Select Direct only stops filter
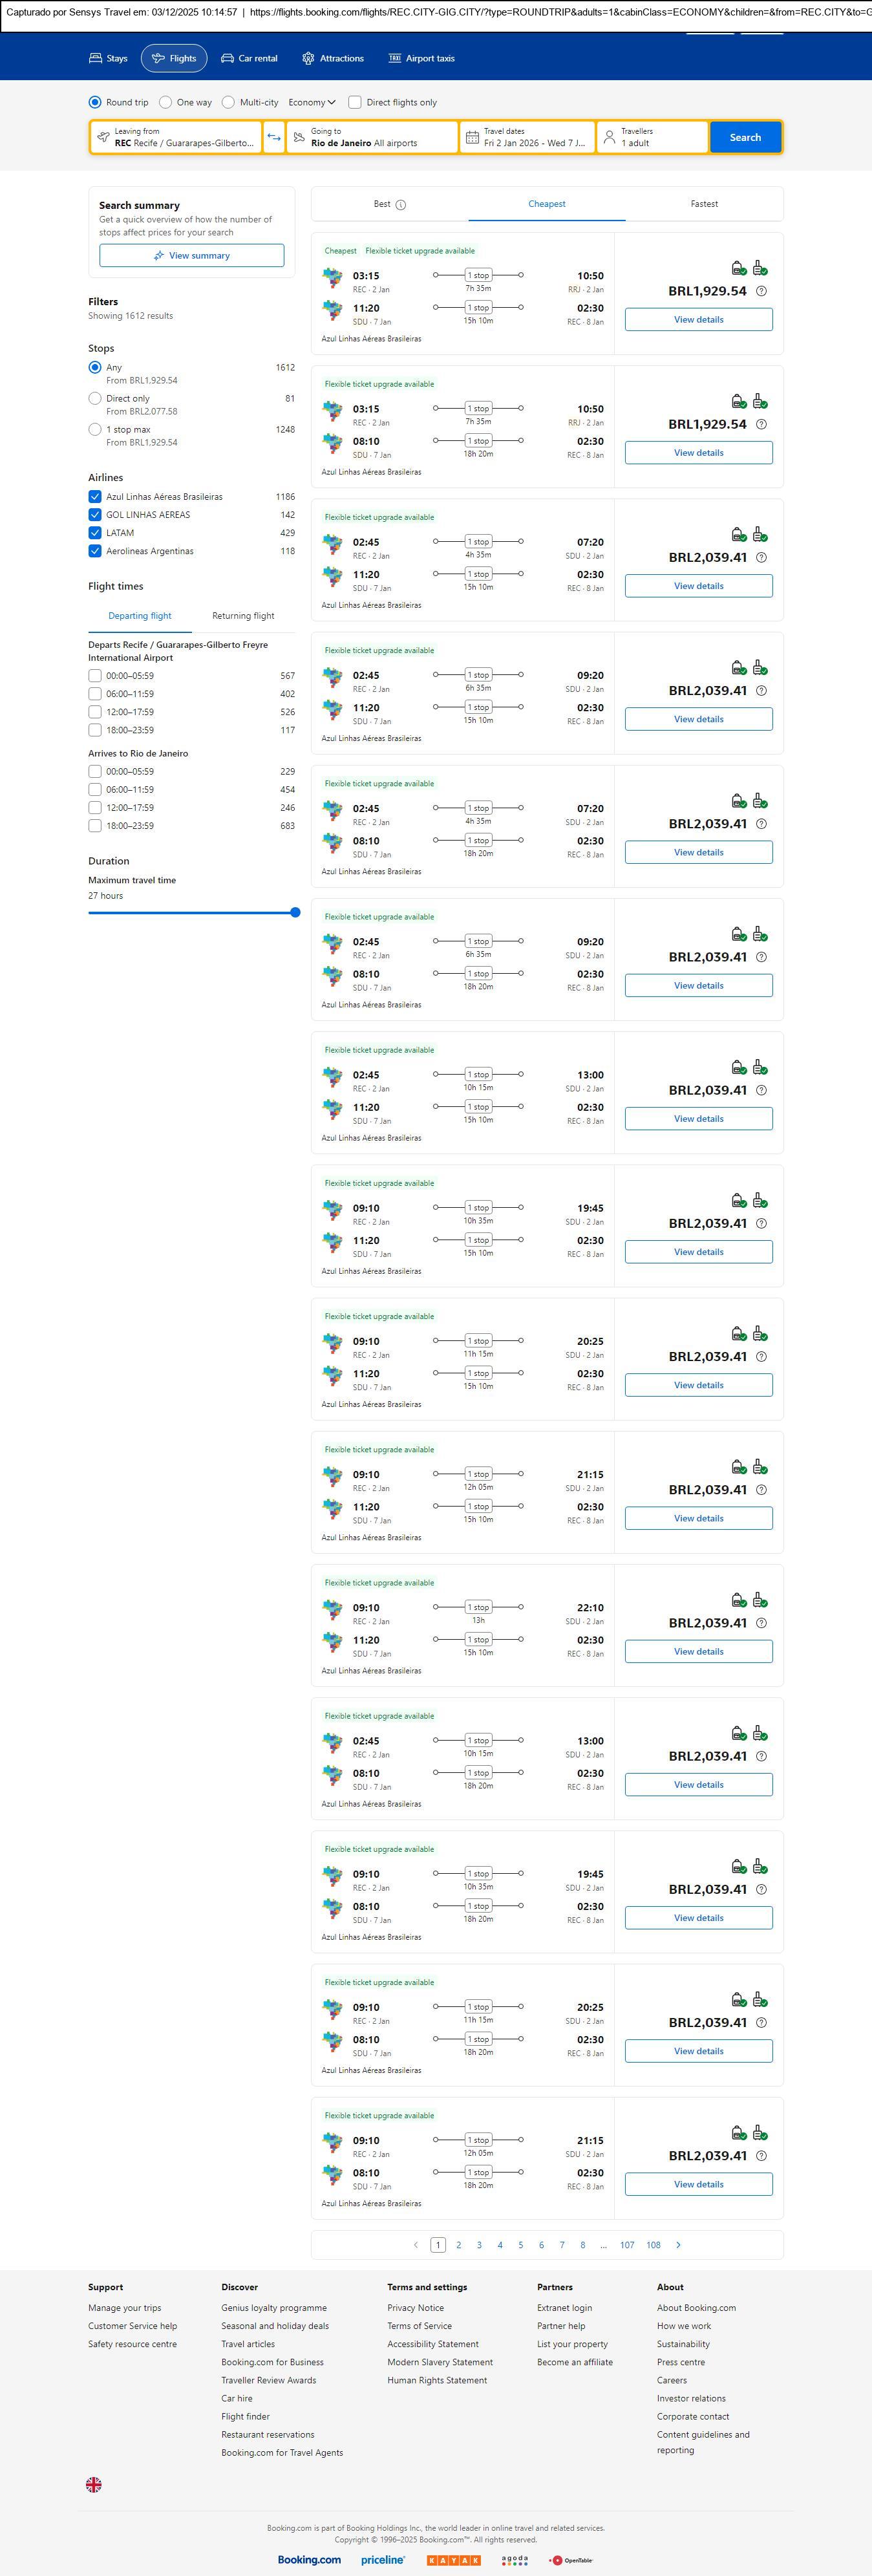872x2576 pixels. 95,398
